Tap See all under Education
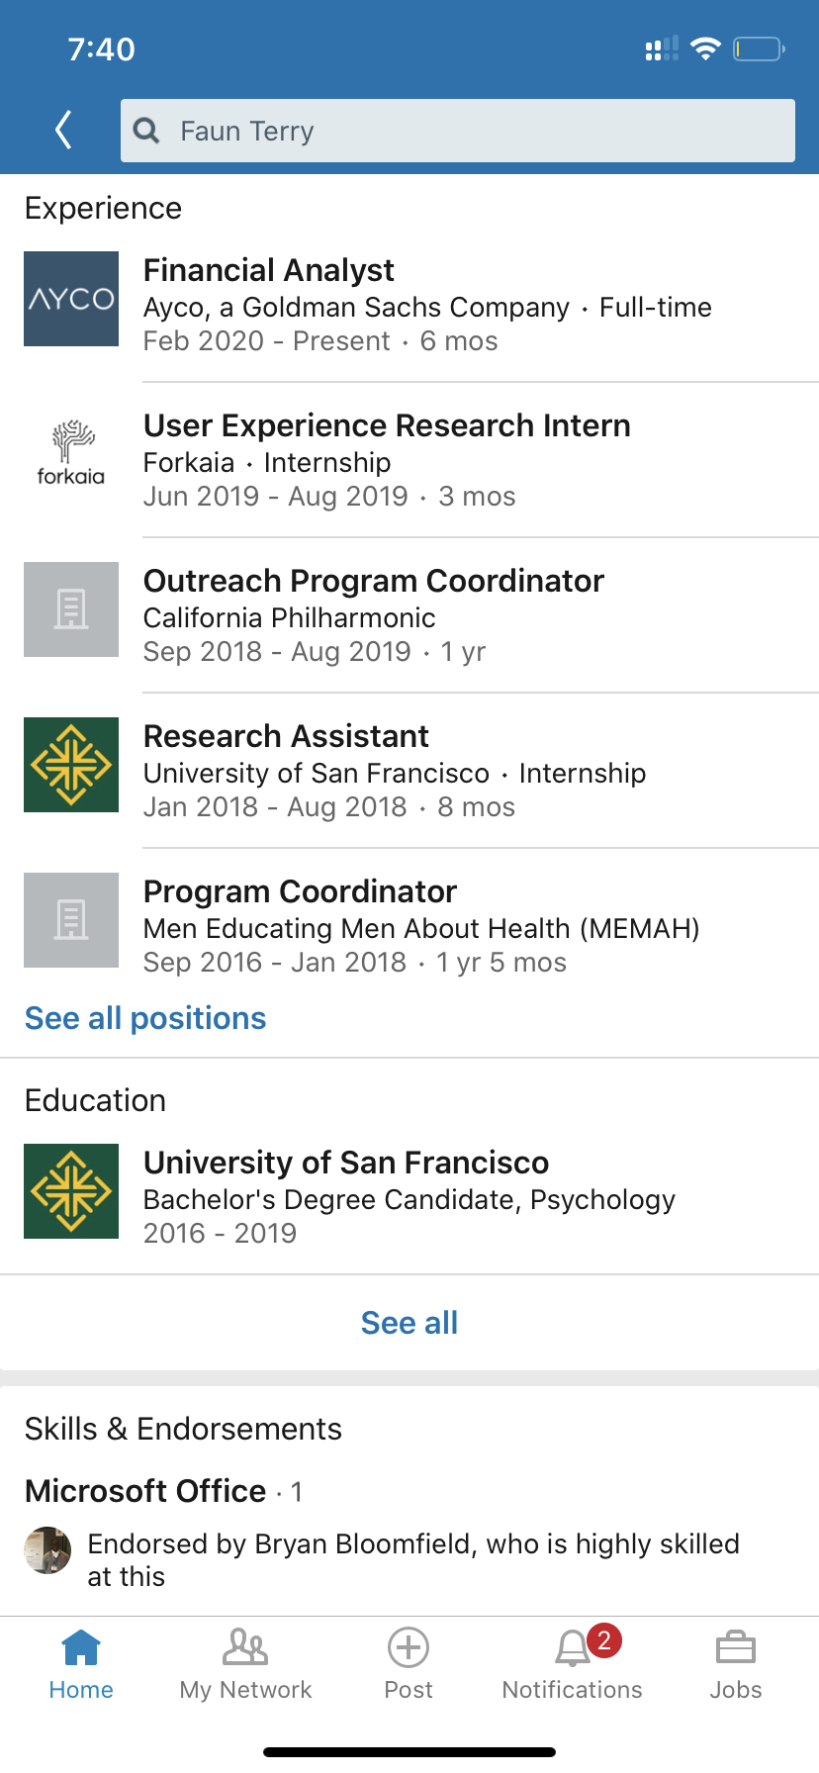The image size is (819, 1773). pyautogui.click(x=409, y=1323)
